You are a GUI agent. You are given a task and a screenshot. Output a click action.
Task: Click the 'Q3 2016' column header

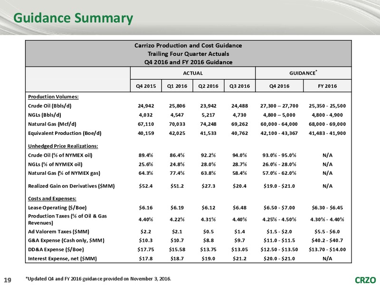(240, 86)
